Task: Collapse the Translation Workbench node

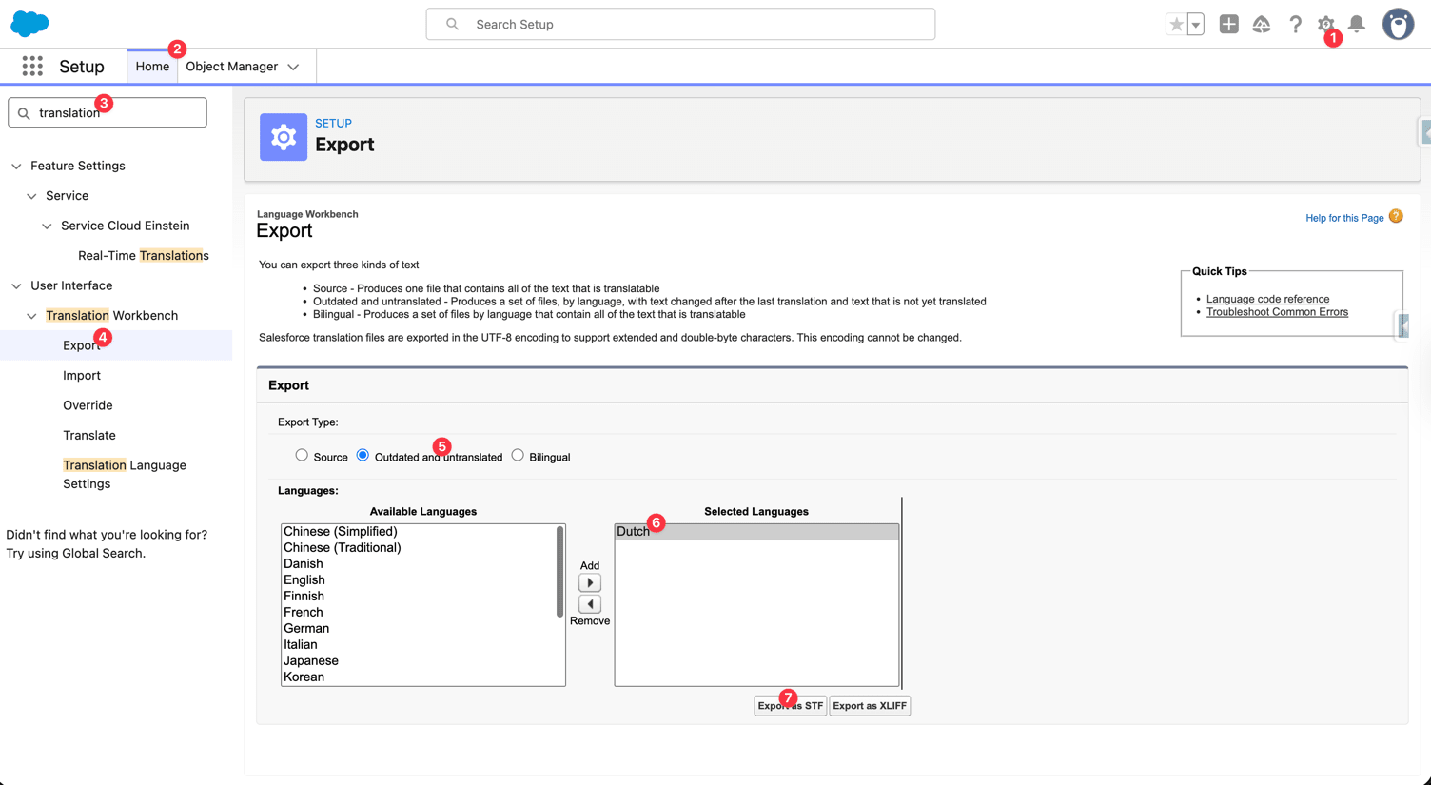Action: coord(31,316)
